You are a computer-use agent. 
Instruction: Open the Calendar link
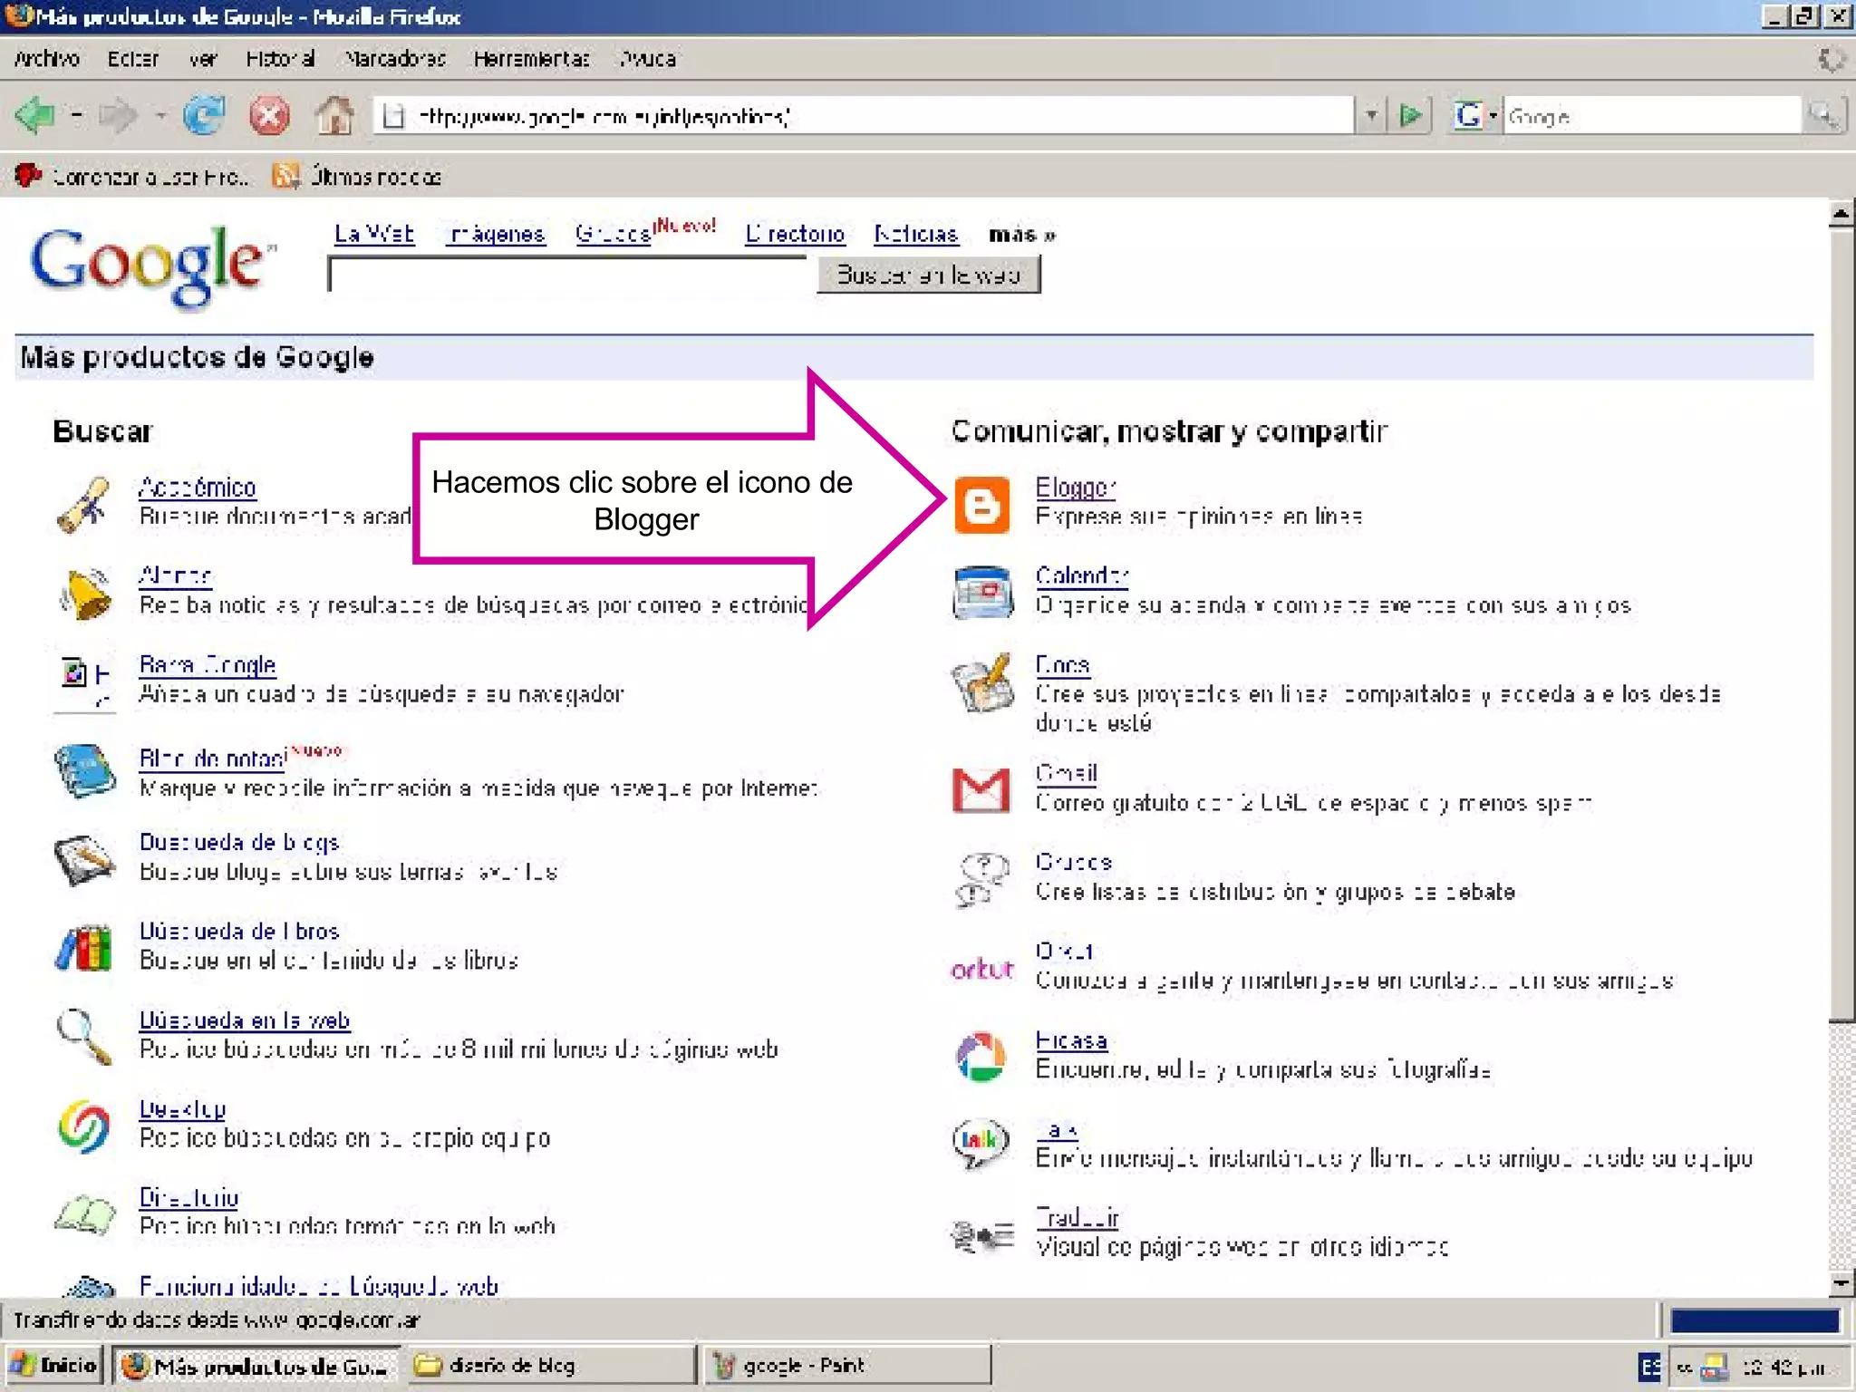coord(1081,575)
